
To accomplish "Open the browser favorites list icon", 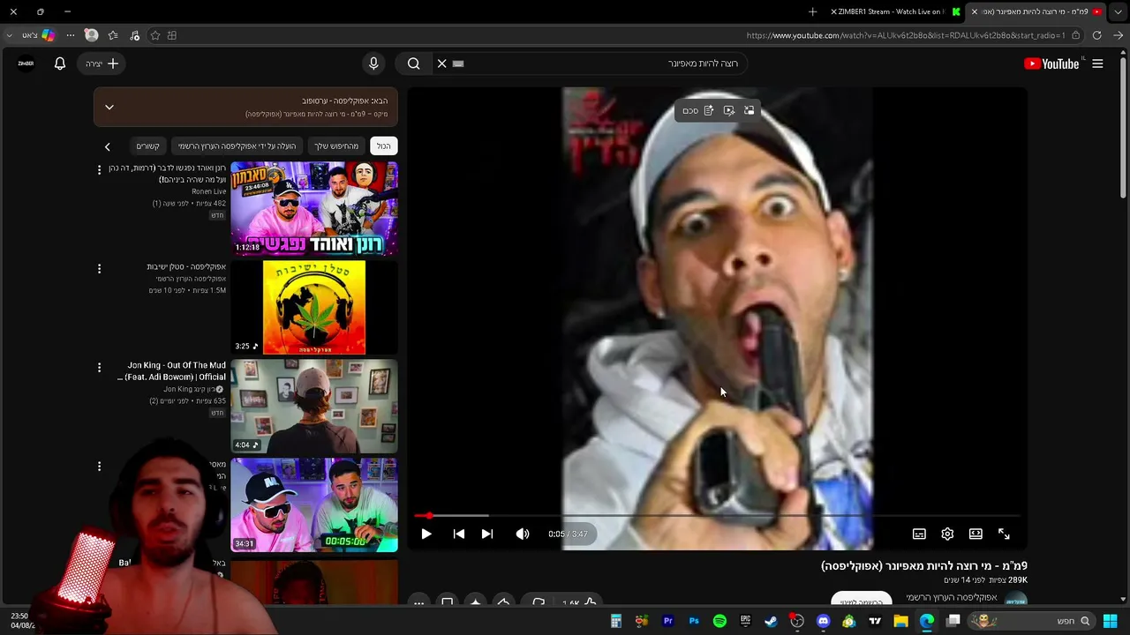I will click(113, 35).
